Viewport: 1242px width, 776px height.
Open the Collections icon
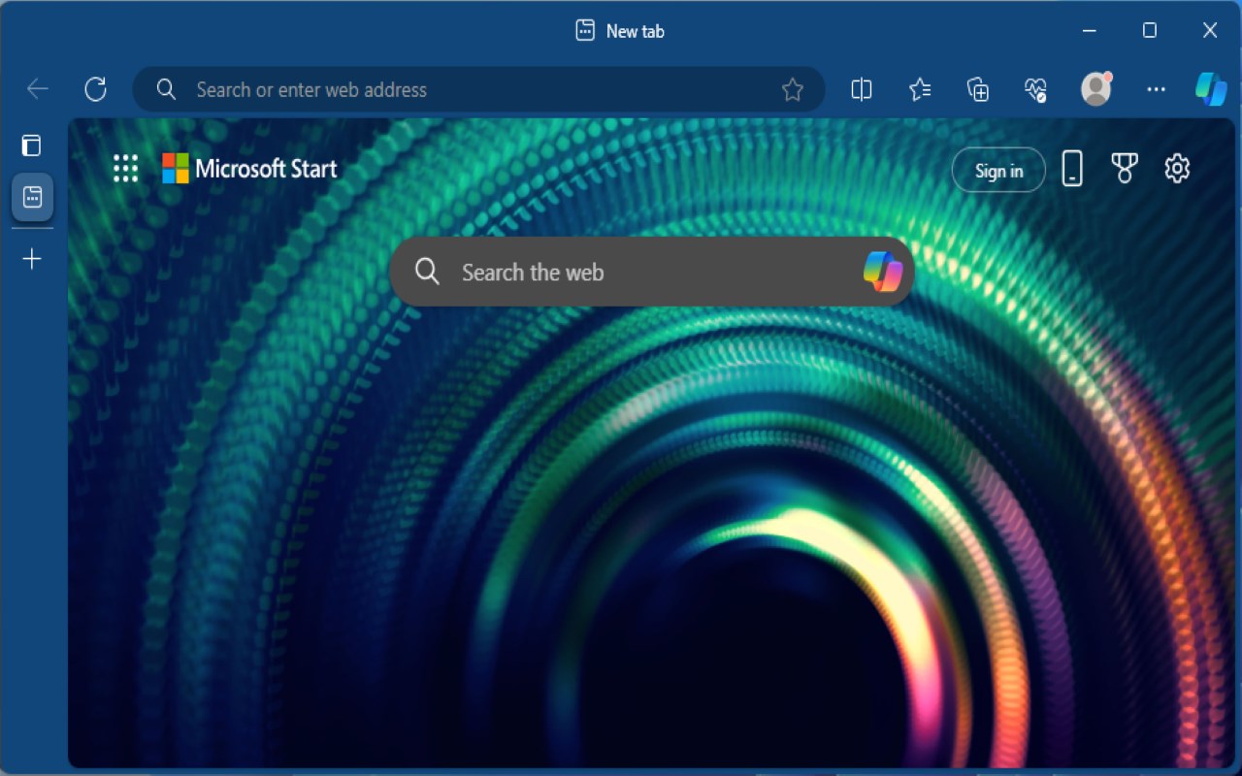[x=978, y=90]
